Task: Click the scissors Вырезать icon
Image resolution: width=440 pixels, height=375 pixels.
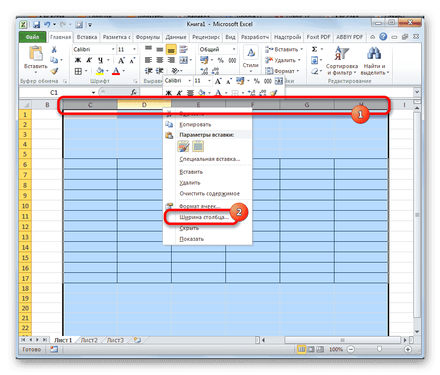Action: [x=54, y=49]
